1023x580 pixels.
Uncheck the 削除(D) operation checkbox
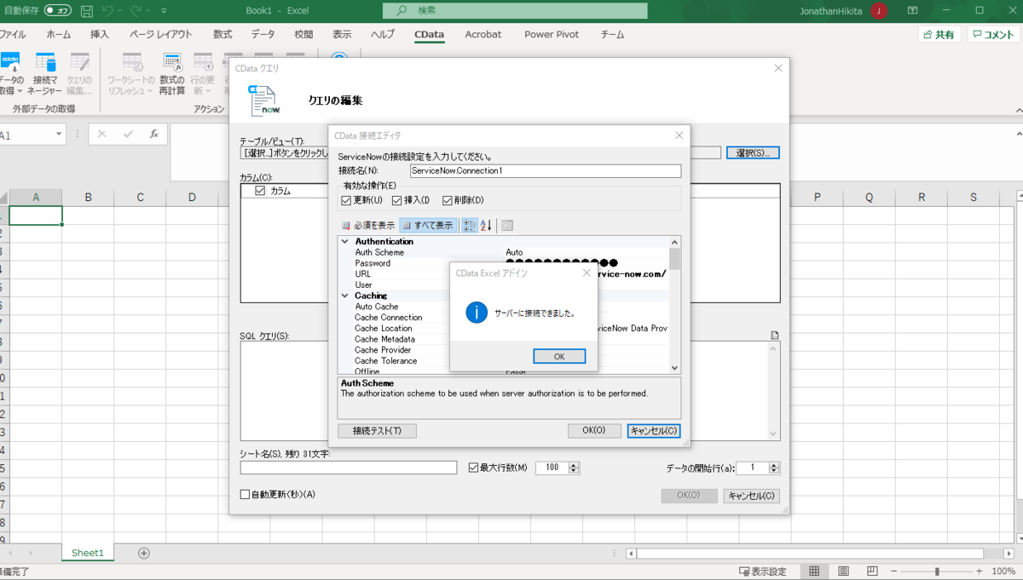(447, 199)
